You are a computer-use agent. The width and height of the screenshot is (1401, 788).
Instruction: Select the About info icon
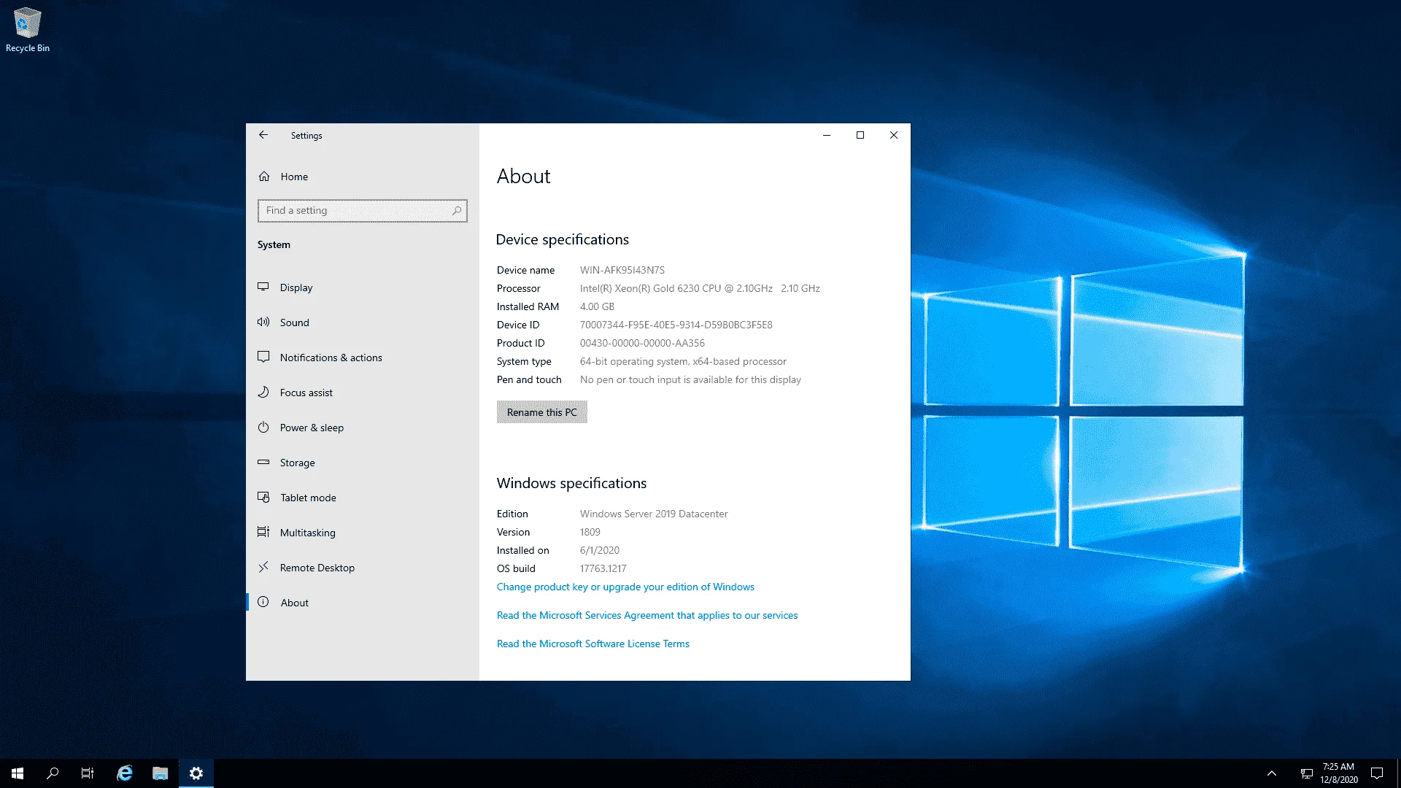click(263, 602)
